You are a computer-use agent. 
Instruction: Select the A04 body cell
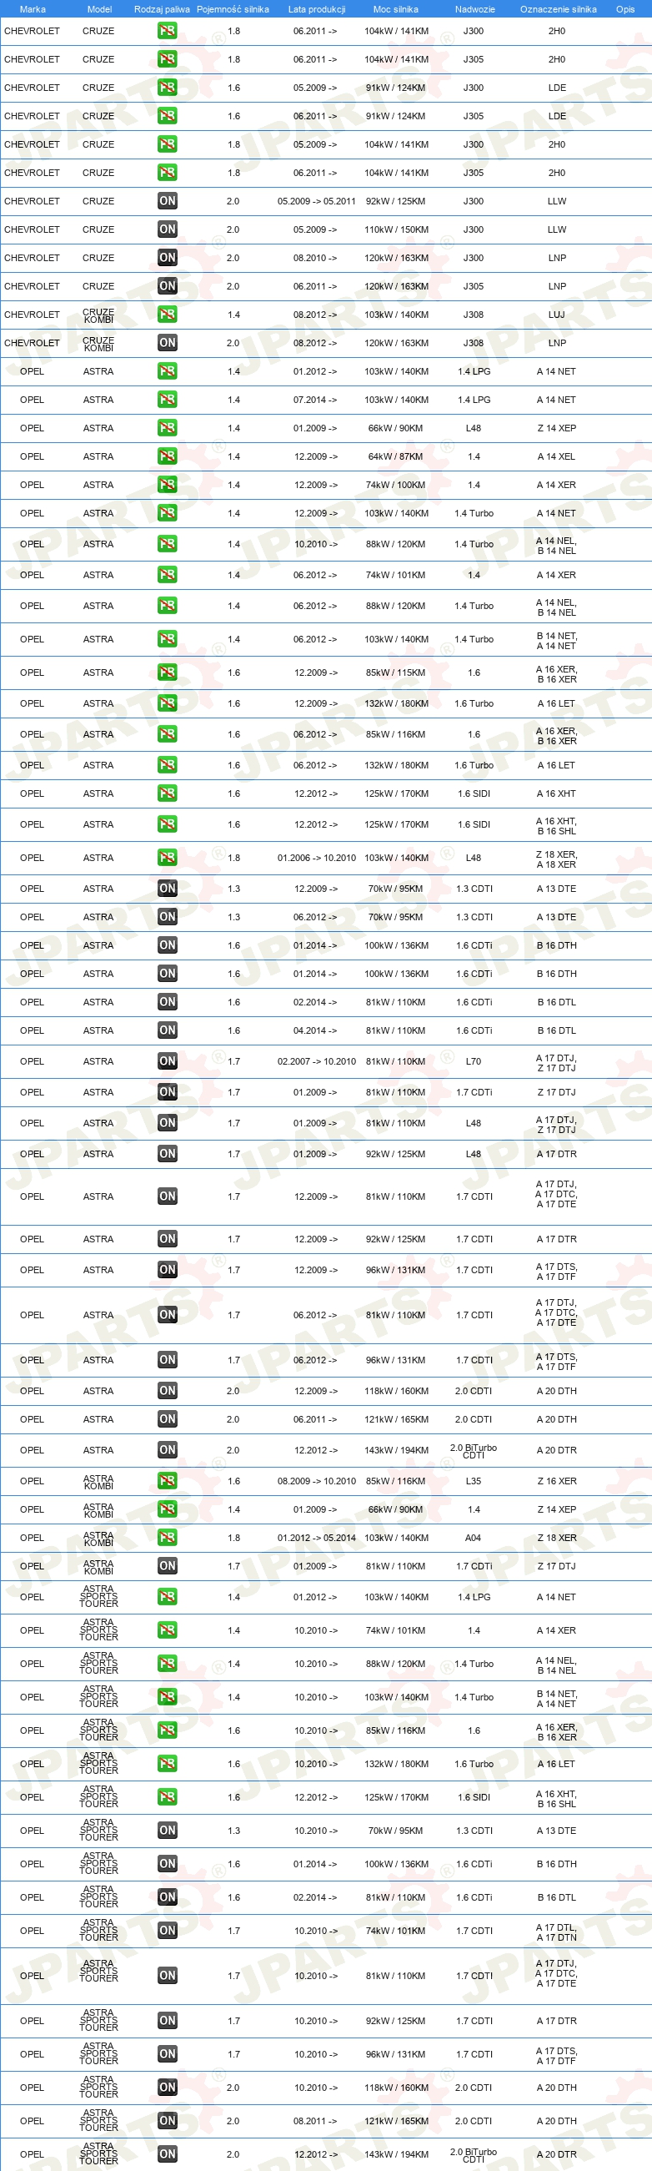click(474, 1538)
